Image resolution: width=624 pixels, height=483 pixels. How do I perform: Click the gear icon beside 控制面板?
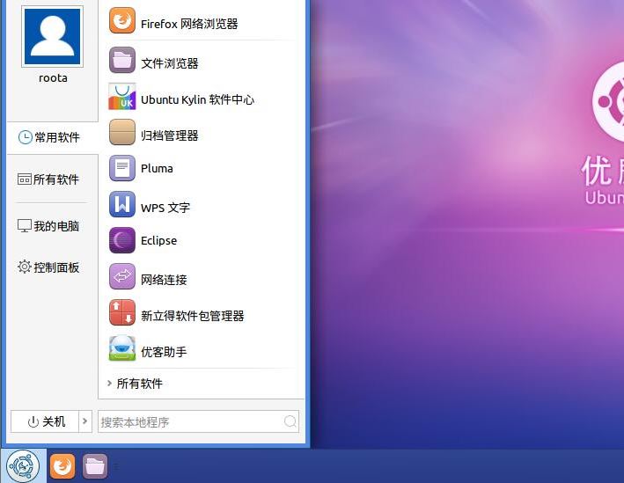25,267
